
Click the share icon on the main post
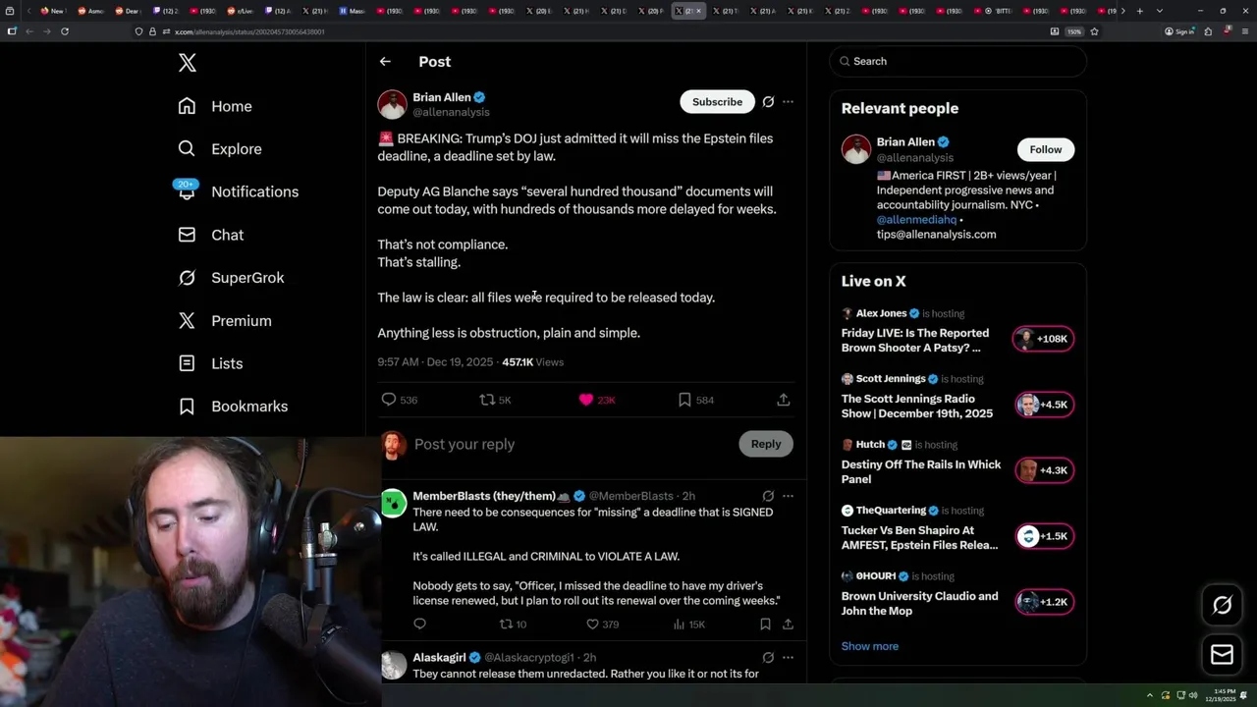[x=783, y=400]
